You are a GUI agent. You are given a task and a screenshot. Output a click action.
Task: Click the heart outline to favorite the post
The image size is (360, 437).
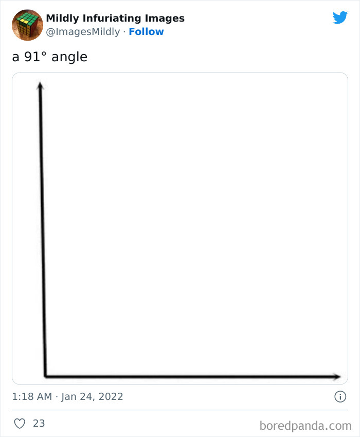tap(20, 423)
